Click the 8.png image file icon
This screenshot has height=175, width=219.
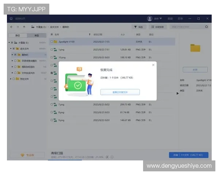[x=55, y=112]
